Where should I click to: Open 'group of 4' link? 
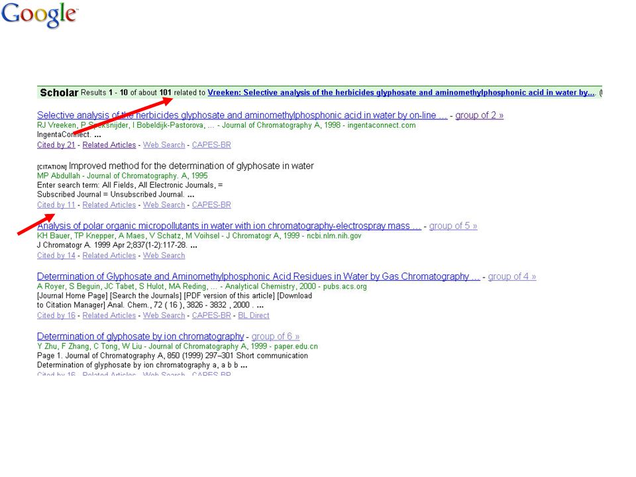click(x=512, y=277)
